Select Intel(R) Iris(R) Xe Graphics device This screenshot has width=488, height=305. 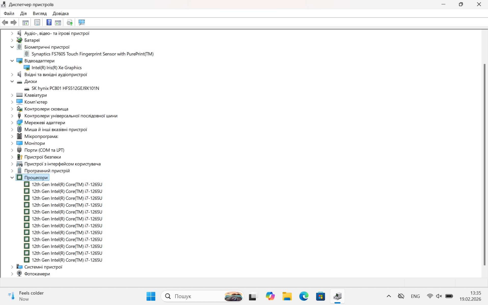56,68
